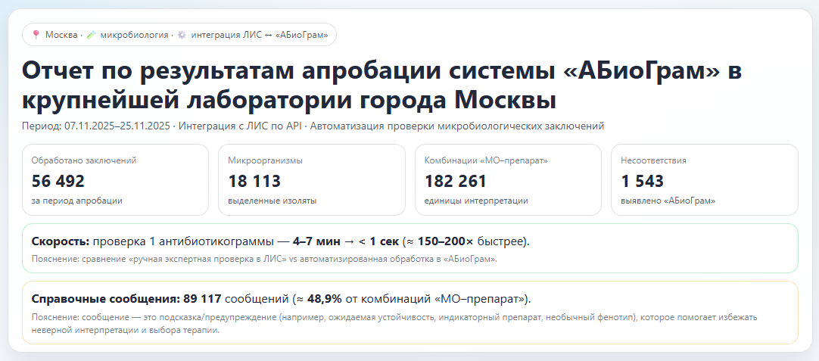Screen dimensions: 819x361
Task: Click the value '182 261'
Action: pos(456,182)
